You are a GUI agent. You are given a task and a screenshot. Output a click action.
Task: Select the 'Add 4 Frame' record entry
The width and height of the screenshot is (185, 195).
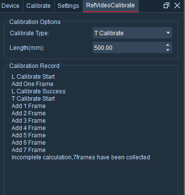[29, 128]
